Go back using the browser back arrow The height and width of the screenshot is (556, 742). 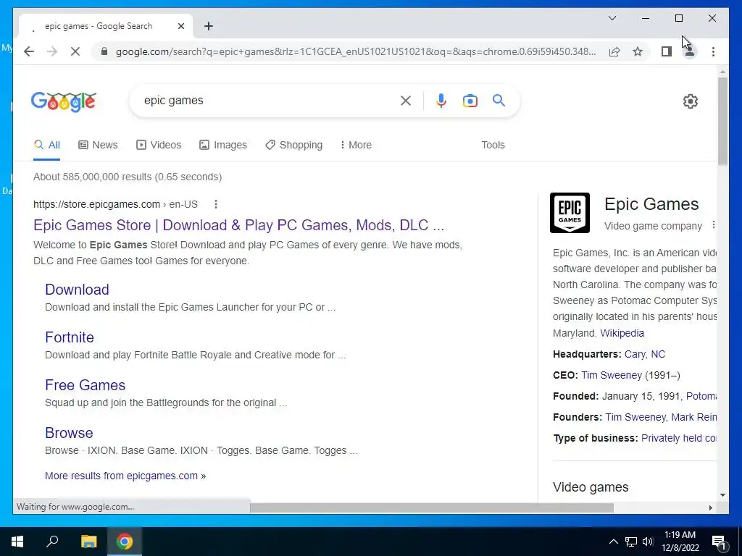(29, 51)
